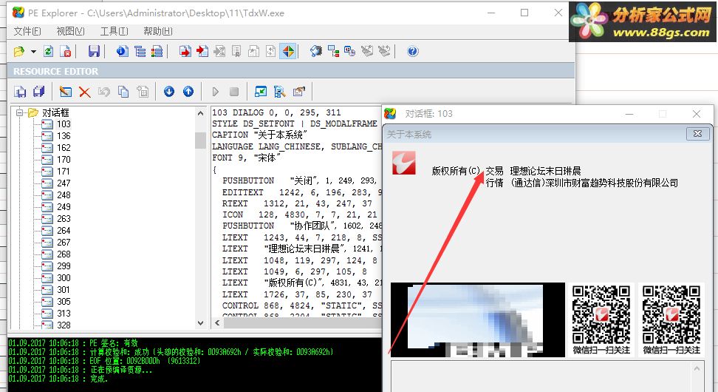Open the 文件(F) menu
The height and width of the screenshot is (392, 718).
(27, 31)
